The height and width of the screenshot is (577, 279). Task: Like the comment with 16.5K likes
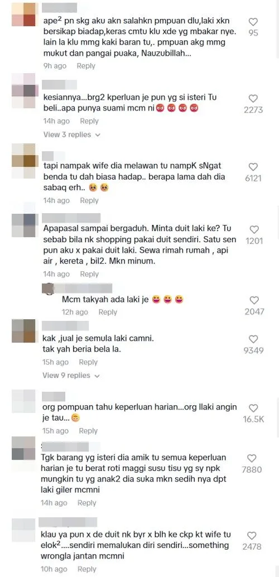[x=253, y=408]
